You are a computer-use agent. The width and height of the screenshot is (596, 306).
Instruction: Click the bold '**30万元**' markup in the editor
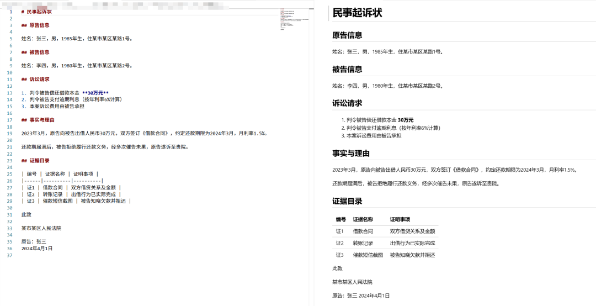95,93
